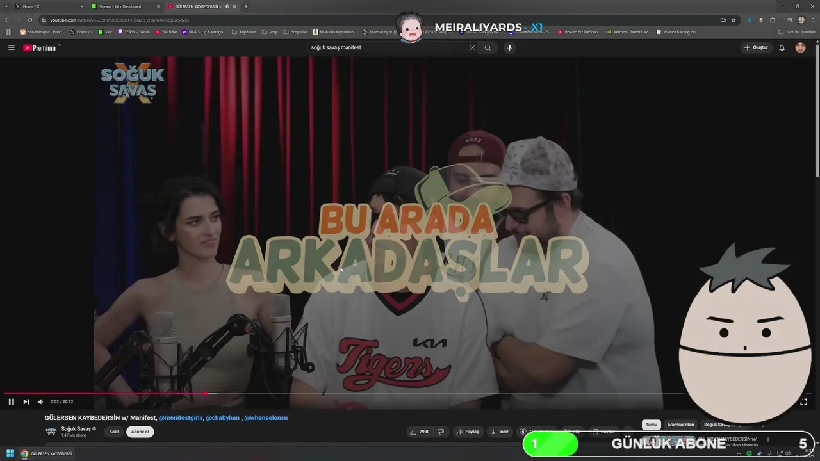Pause the video with the pause button
Screen dimensions: 820x461
tap(11, 401)
